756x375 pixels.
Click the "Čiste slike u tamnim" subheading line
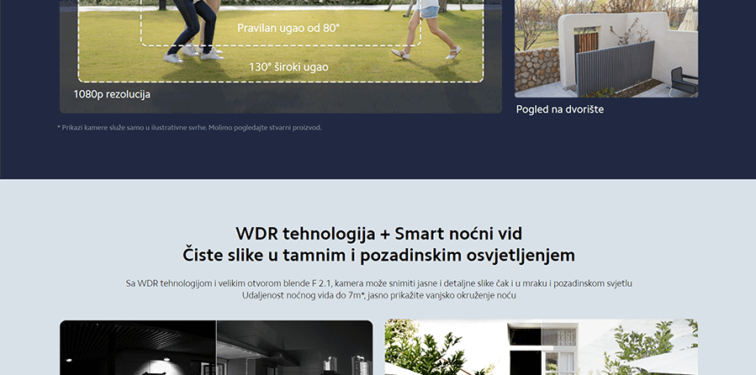(x=378, y=254)
